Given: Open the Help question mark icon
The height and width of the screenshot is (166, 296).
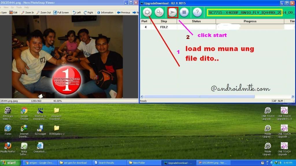Looking at the screenshot, I should click(197, 12).
